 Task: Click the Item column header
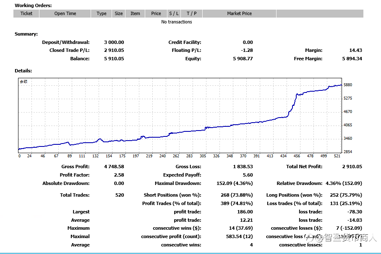point(135,13)
